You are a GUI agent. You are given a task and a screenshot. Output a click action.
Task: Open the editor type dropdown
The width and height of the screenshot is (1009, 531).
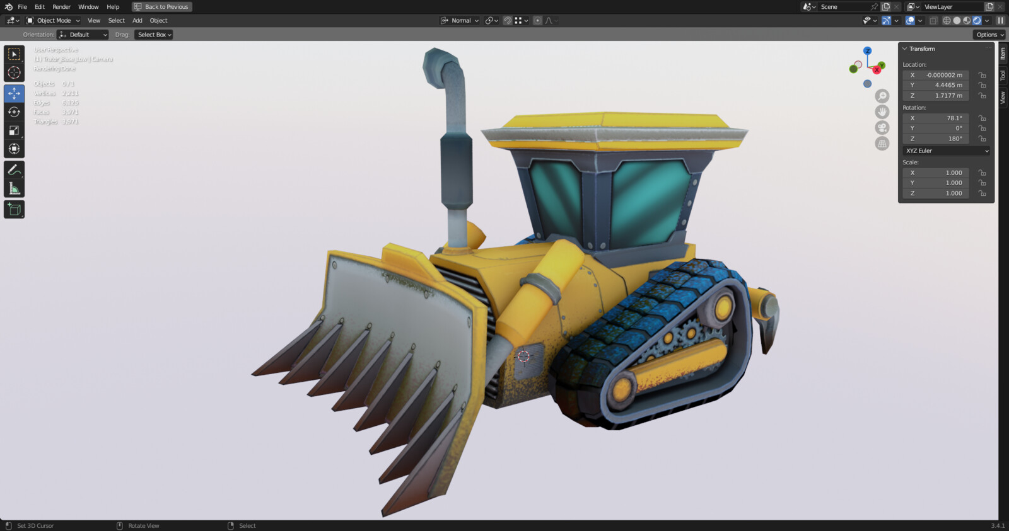[x=13, y=21]
